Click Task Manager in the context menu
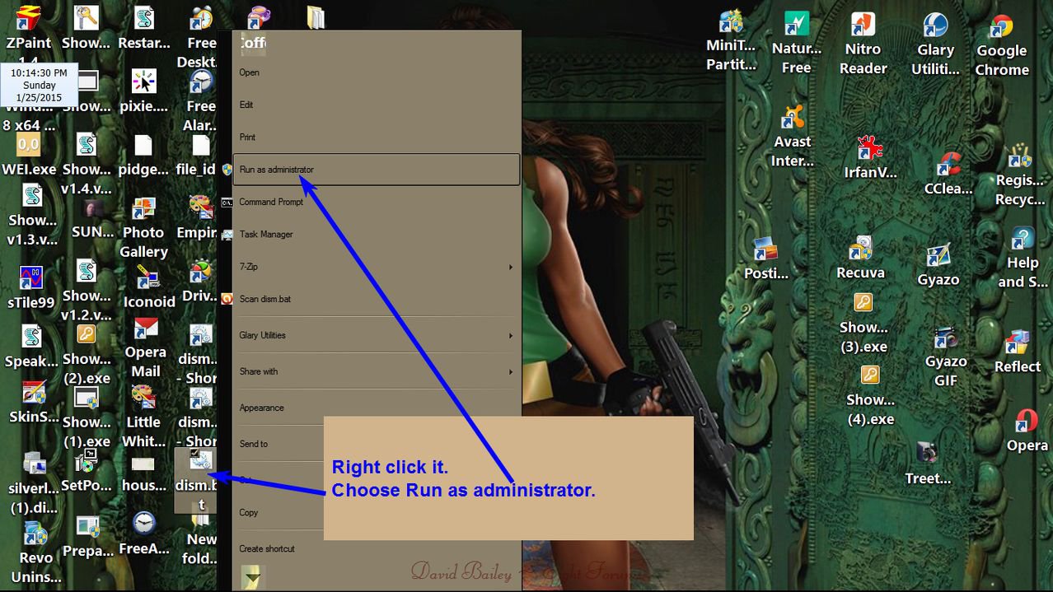The width and height of the screenshot is (1053, 592). tap(266, 235)
